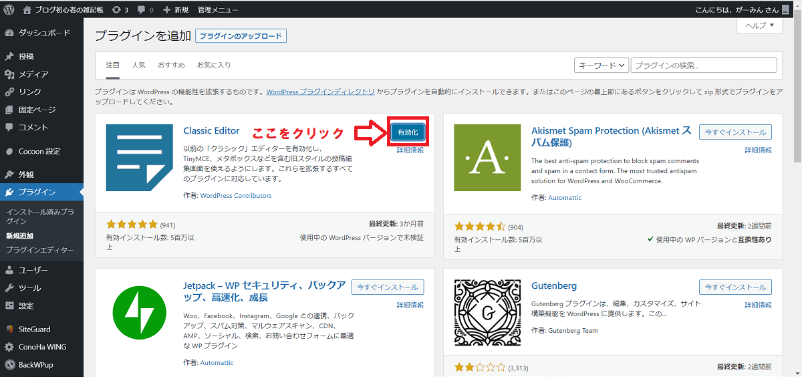
Task: Open 詳細情報 for Akismet
Action: pyautogui.click(x=759, y=150)
